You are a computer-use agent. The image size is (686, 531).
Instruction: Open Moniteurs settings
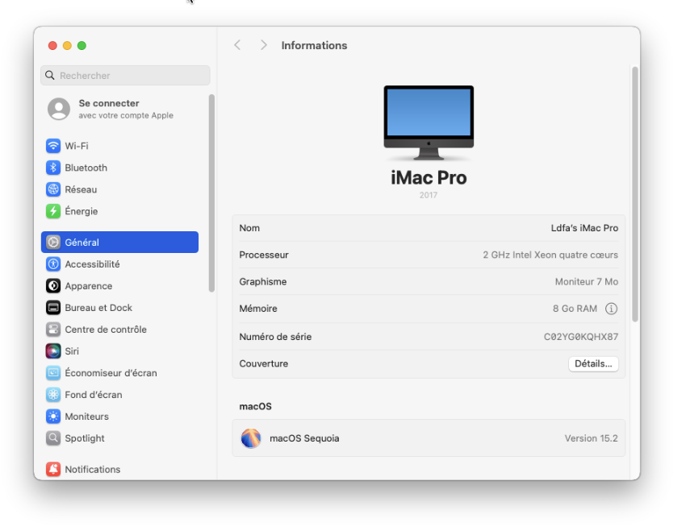tap(119, 417)
